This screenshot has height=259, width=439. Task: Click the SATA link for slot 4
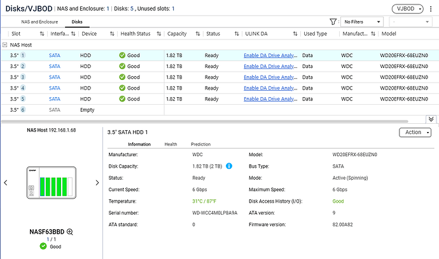55,88
